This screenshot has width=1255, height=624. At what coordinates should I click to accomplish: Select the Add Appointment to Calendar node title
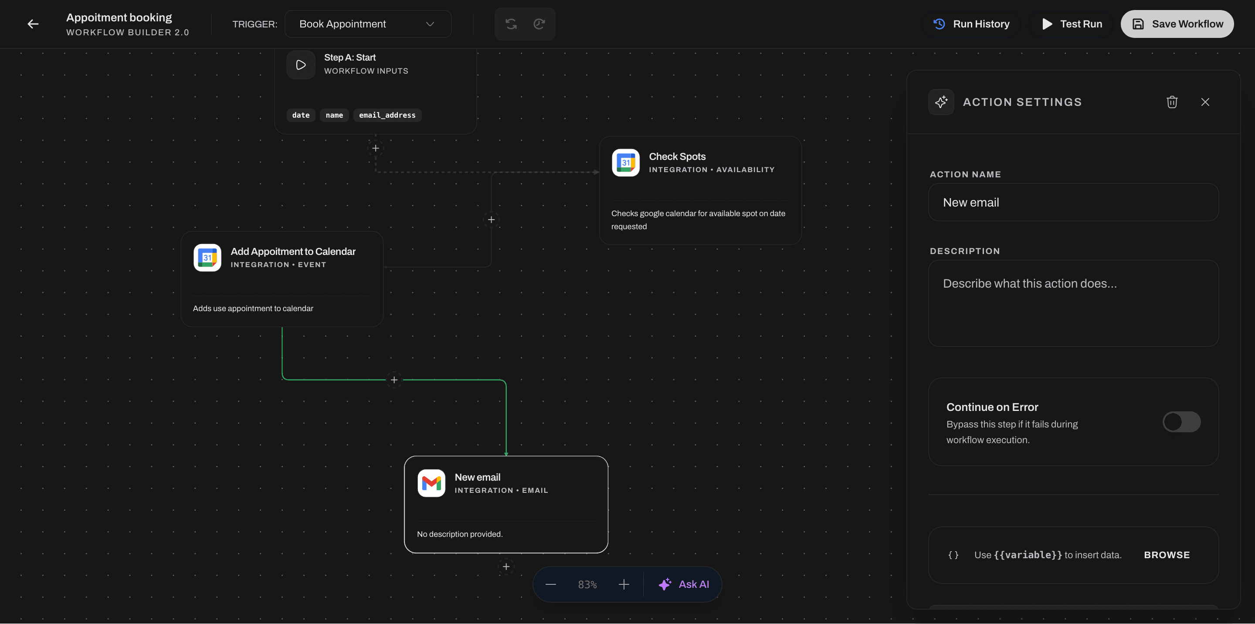point(293,251)
